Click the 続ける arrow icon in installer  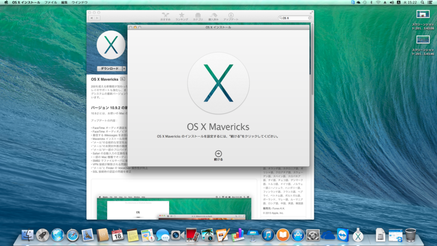[x=218, y=154]
